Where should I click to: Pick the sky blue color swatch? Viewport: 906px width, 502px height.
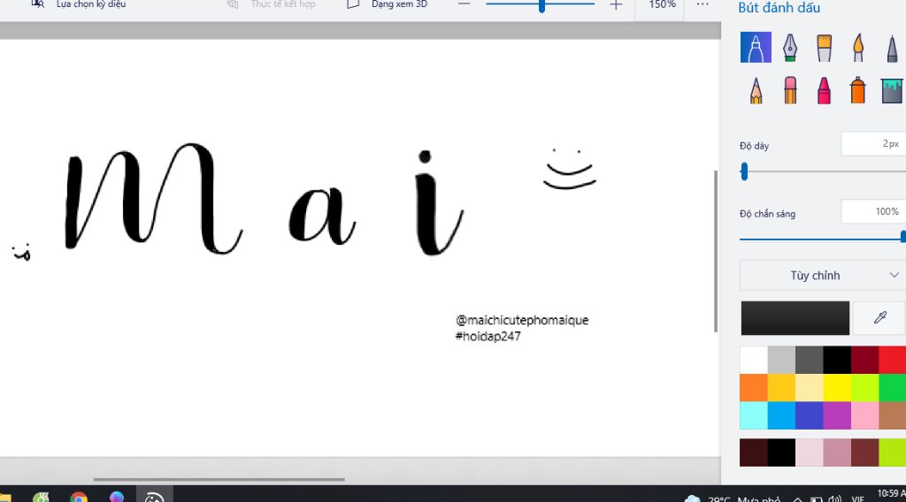[781, 415]
